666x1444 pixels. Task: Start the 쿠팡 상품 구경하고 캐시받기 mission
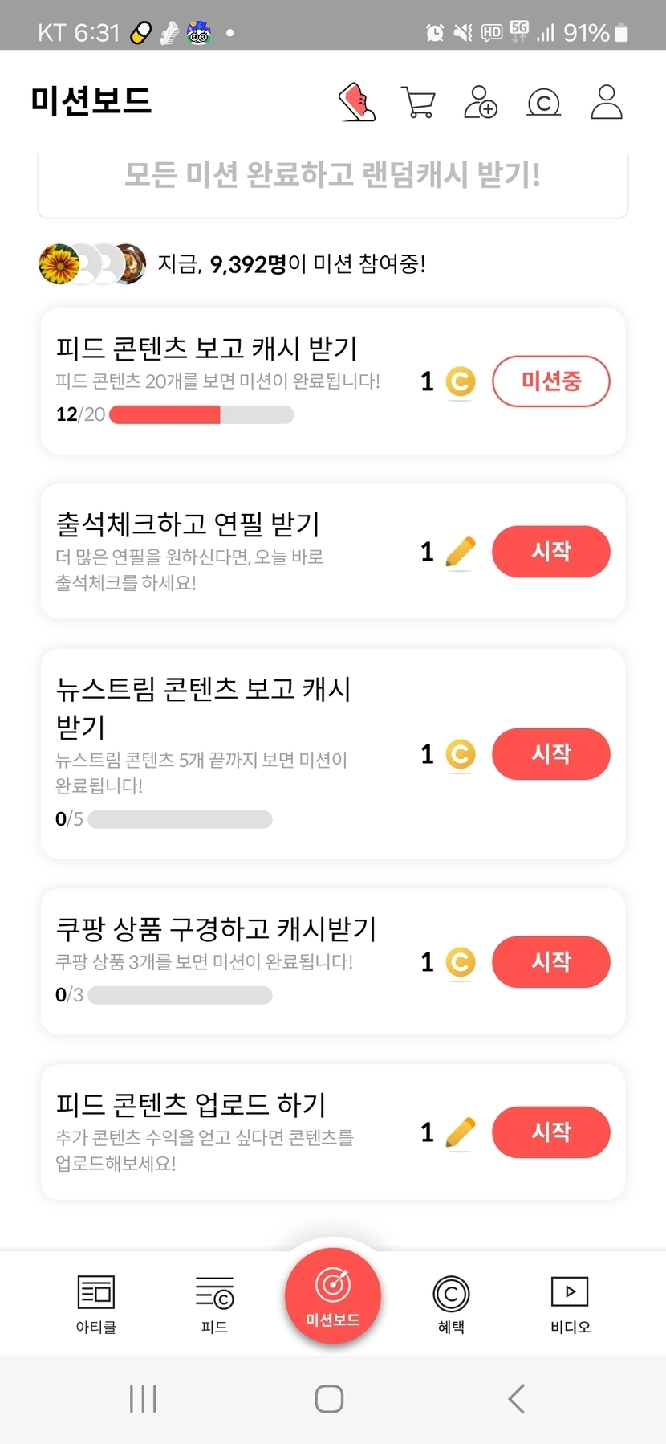550,961
